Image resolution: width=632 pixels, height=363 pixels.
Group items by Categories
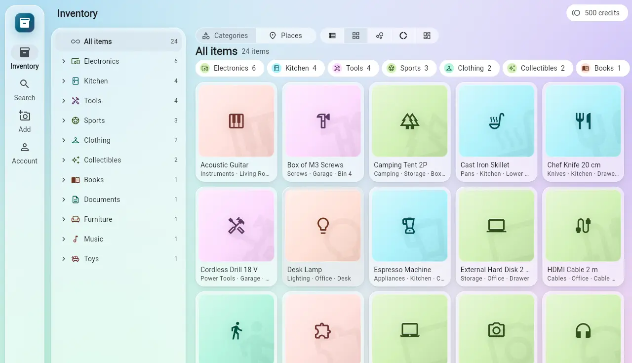point(225,36)
